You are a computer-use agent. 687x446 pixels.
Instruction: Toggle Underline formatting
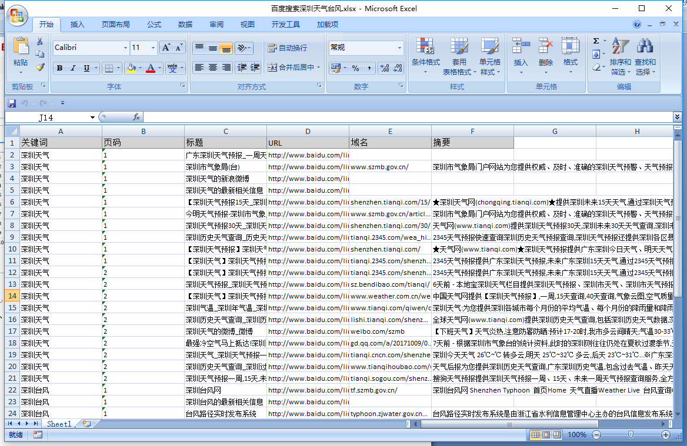click(86, 68)
